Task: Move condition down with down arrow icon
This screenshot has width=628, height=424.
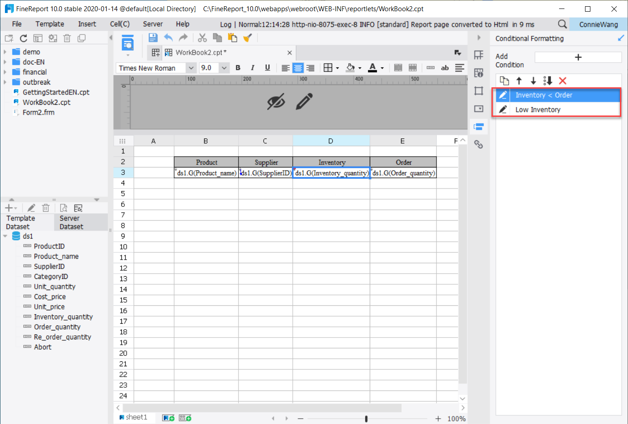Action: 533,81
